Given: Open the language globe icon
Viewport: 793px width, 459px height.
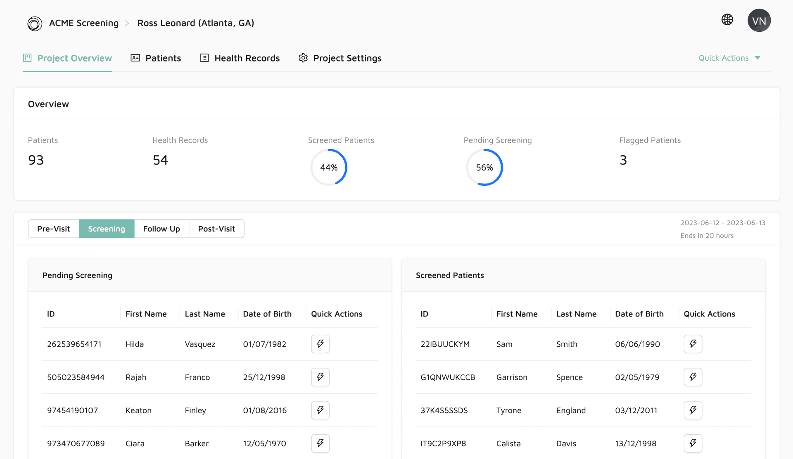Looking at the screenshot, I should coord(727,19).
